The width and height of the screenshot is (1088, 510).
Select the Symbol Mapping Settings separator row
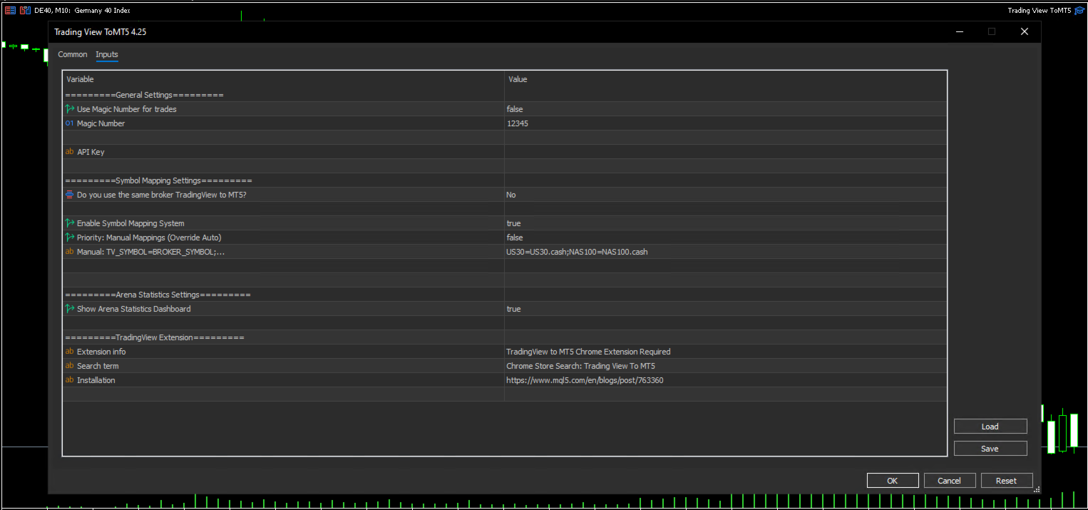pyautogui.click(x=505, y=180)
